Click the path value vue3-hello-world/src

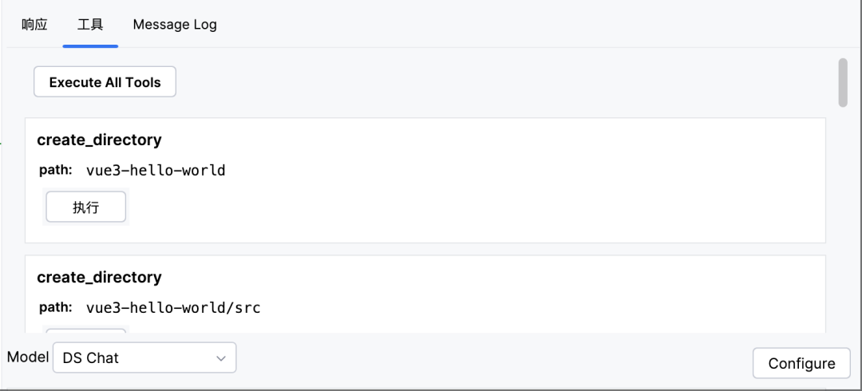pyautogui.click(x=173, y=308)
